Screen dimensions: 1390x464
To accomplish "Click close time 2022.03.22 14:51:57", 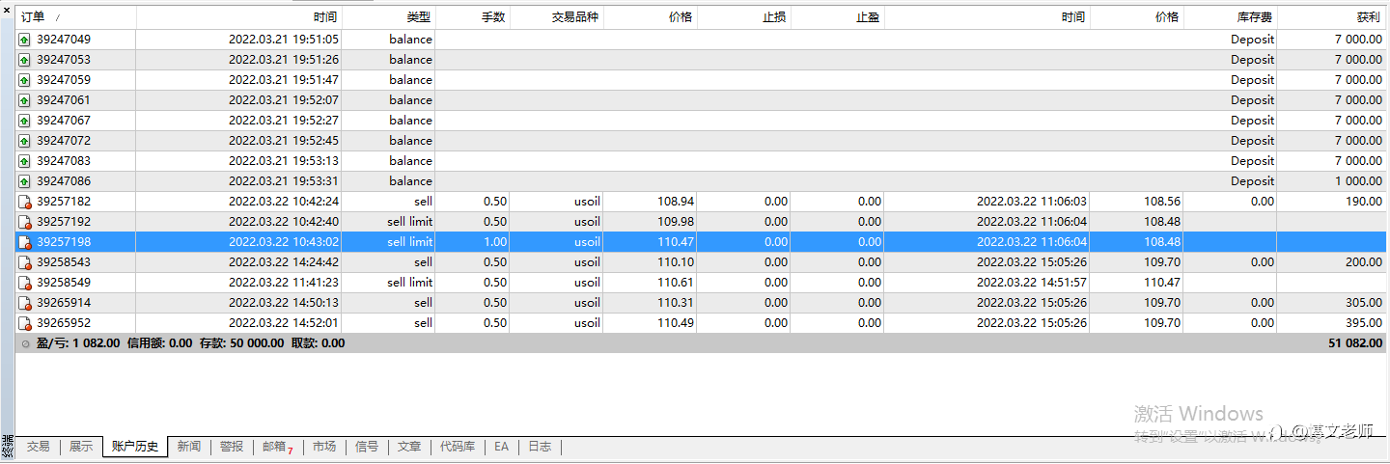I will [x=1032, y=283].
